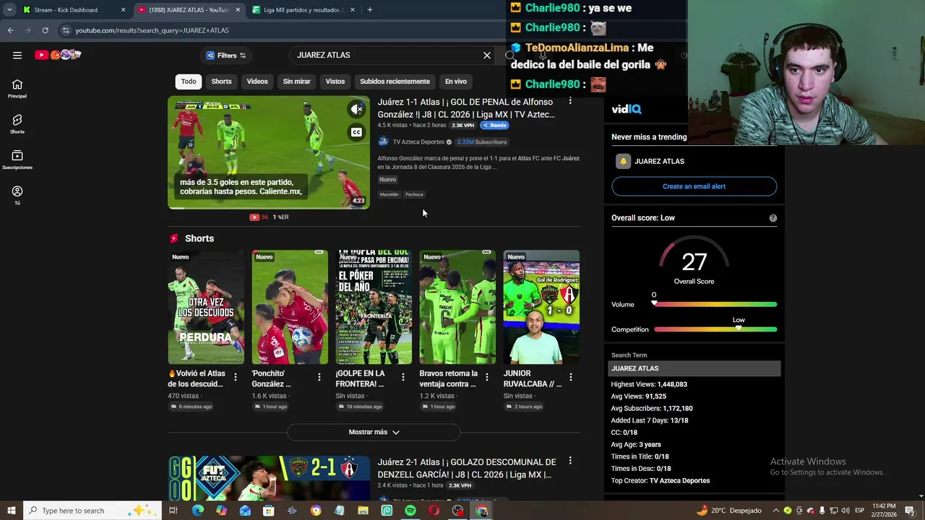Close the Stream - Kick Dashboard tab
925x520 pixels.
click(x=123, y=9)
